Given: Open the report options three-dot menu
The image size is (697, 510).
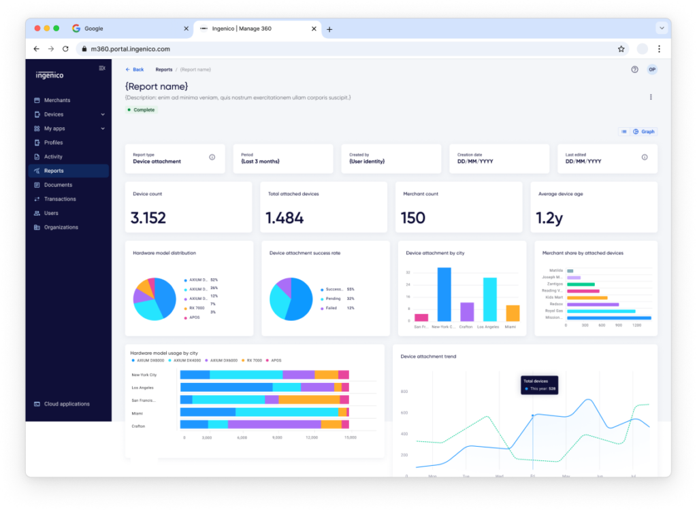Looking at the screenshot, I should [651, 97].
